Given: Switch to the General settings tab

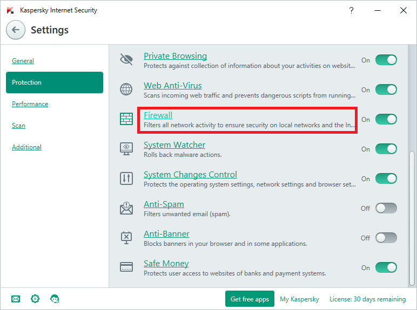Looking at the screenshot, I should tap(23, 61).
